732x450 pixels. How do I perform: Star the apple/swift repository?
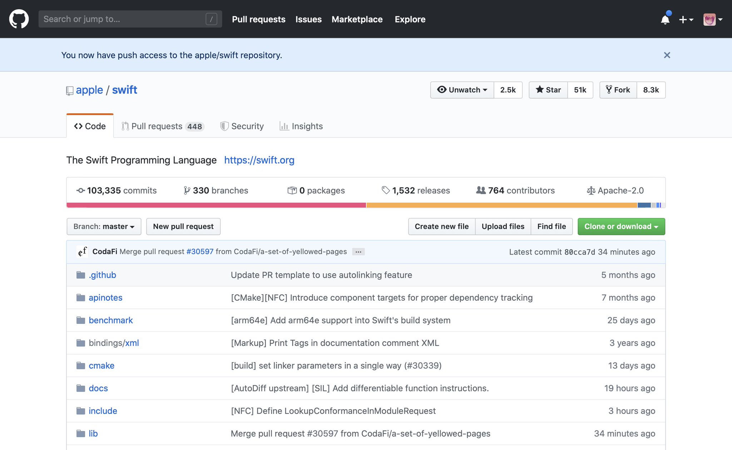point(548,90)
